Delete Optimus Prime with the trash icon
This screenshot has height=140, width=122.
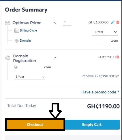[x=118, y=22]
